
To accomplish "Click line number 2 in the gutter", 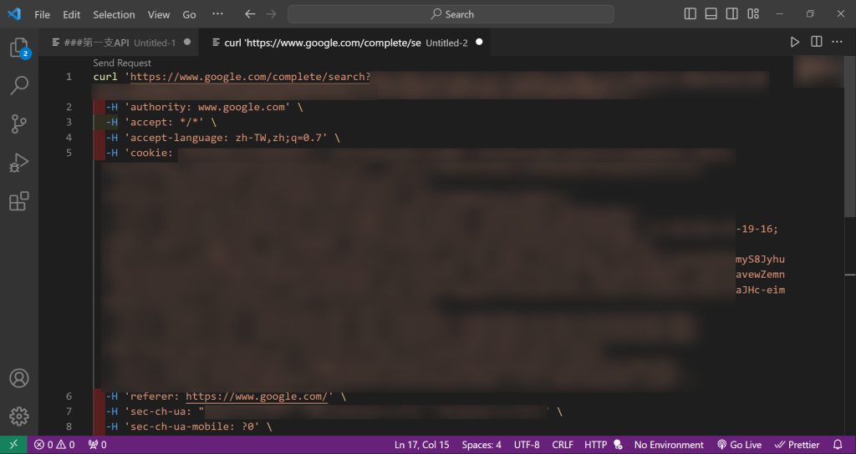I will pos(69,107).
